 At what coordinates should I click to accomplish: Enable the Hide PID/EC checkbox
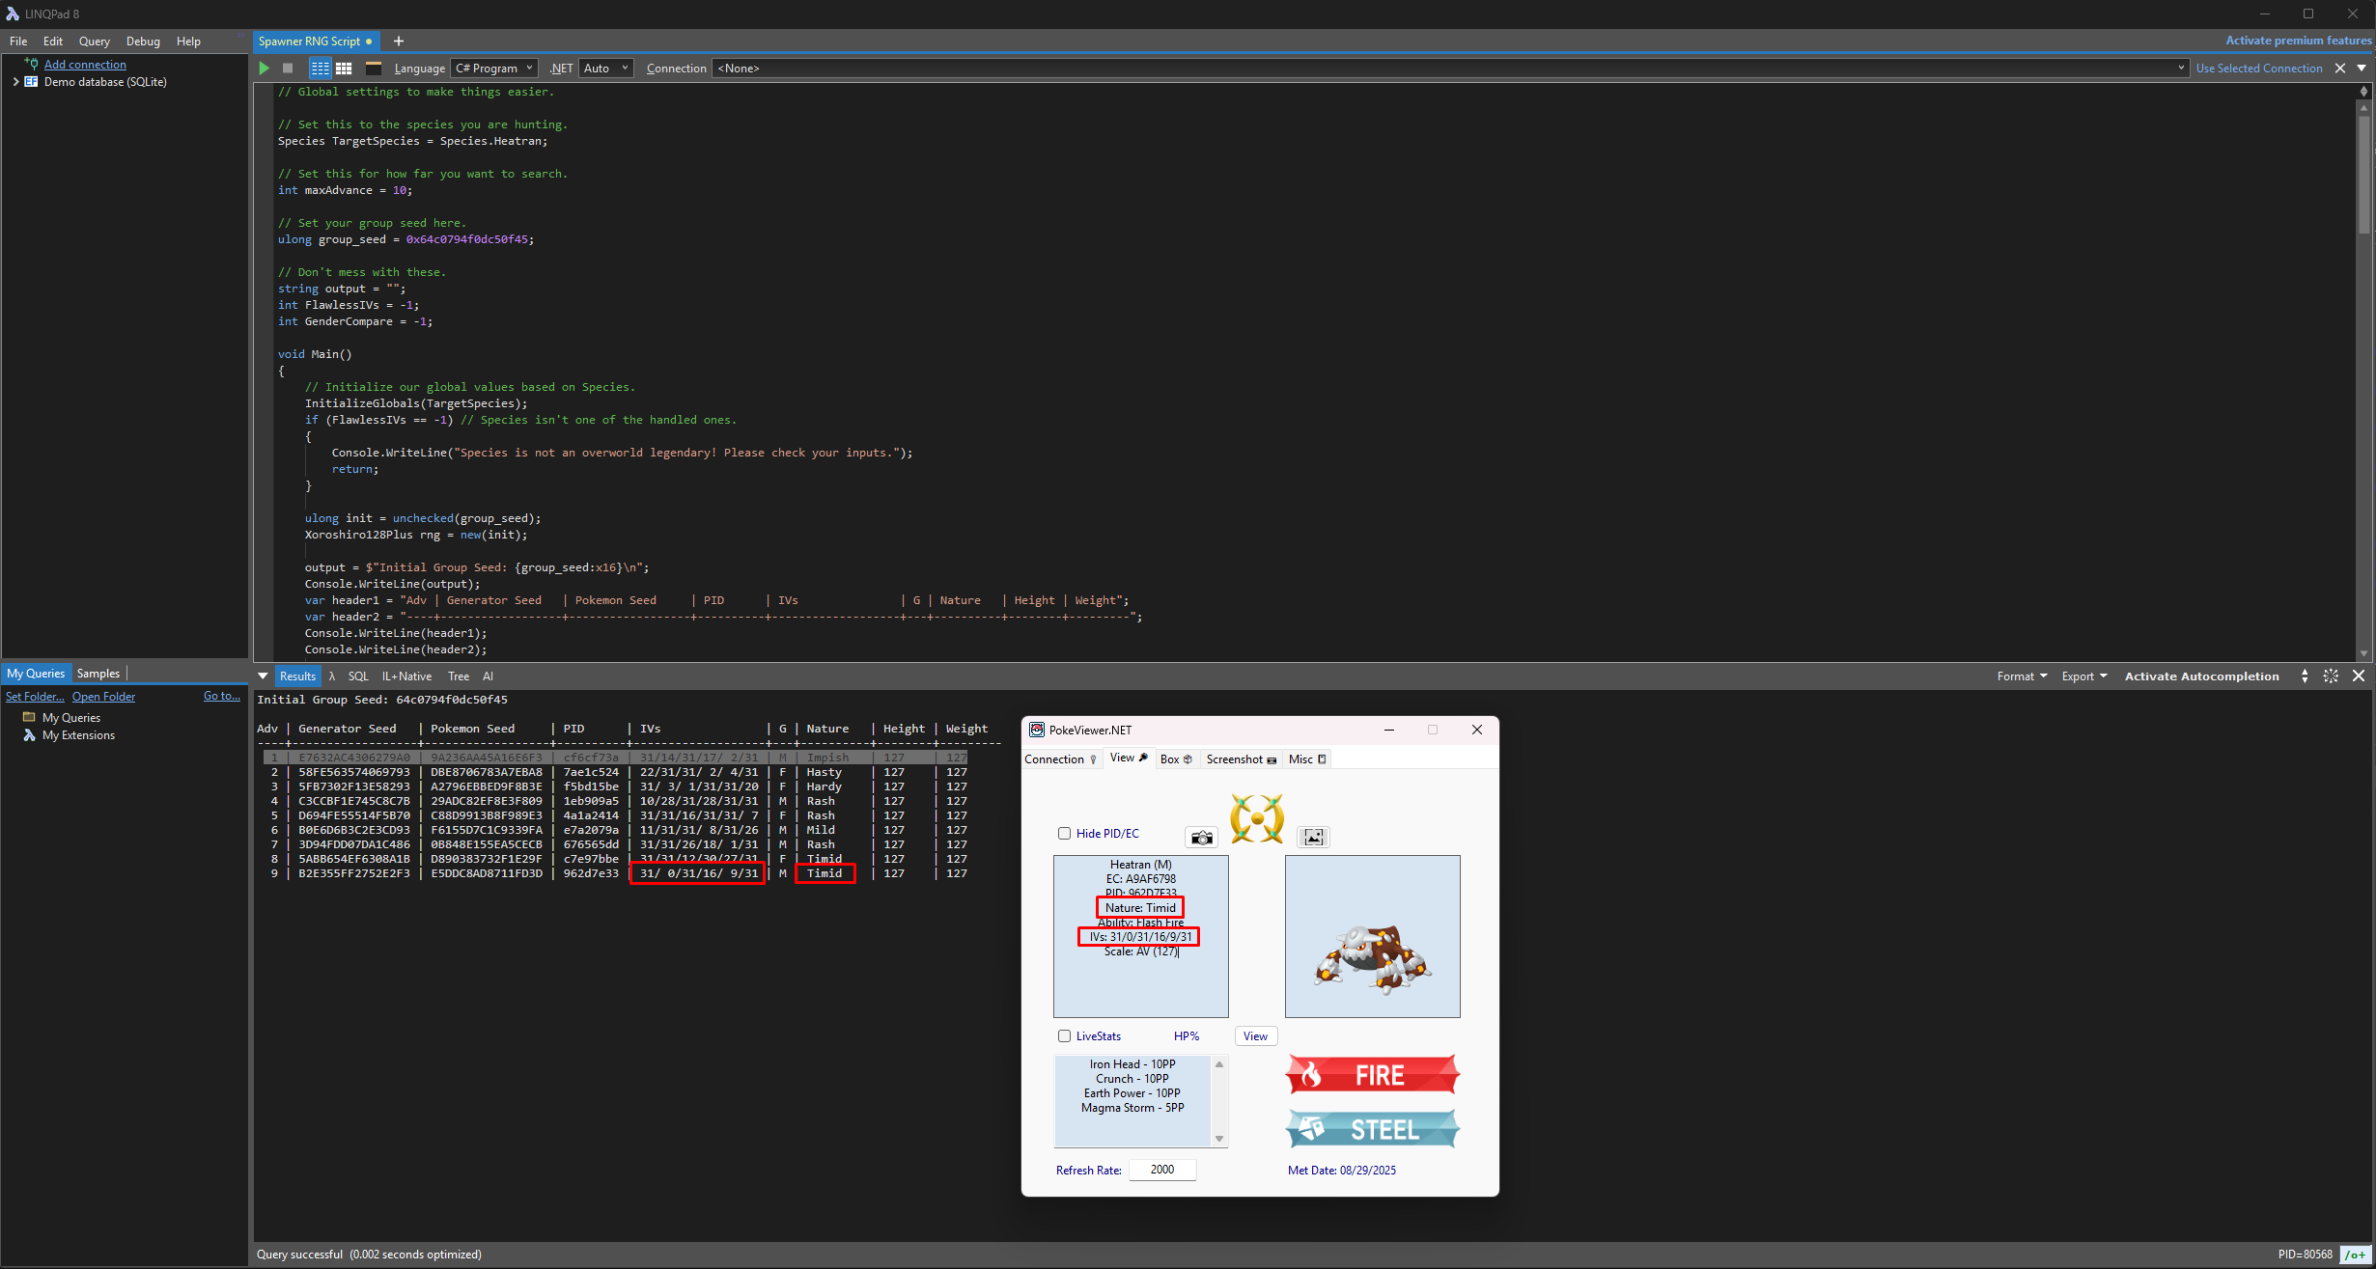[1064, 834]
